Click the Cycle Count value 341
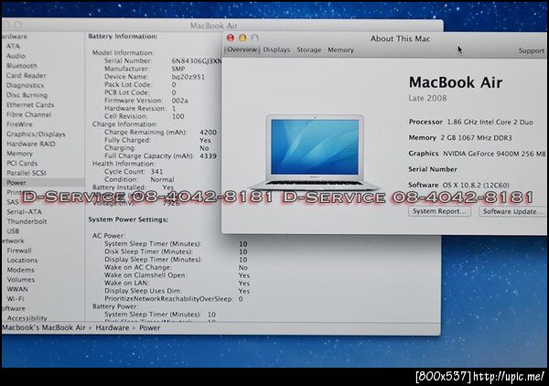 [x=156, y=171]
